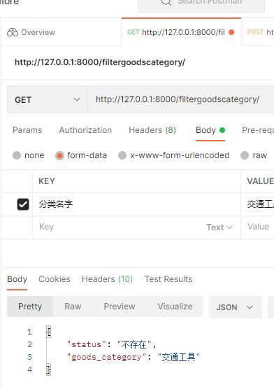Open the GET method dropdown

pyautogui.click(x=48, y=99)
